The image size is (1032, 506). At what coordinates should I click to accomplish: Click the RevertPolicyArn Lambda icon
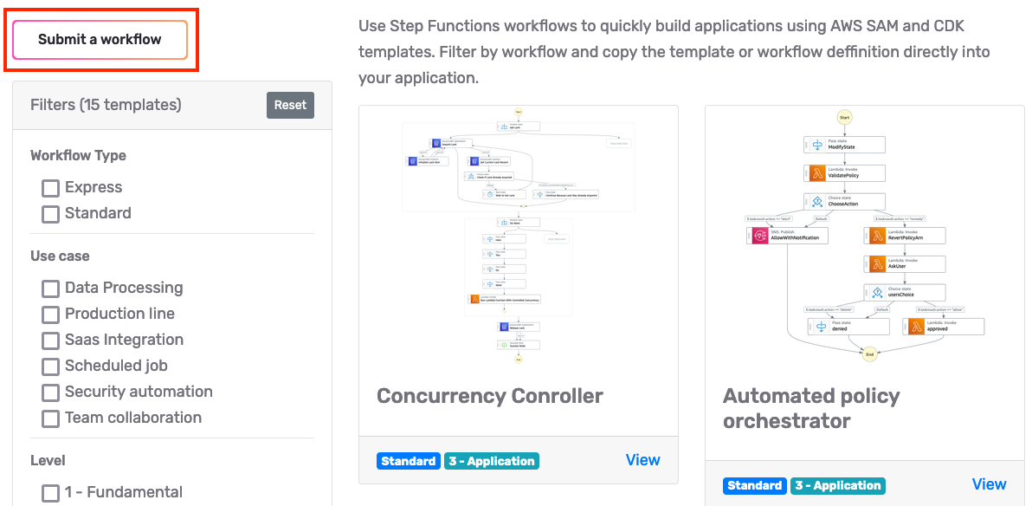coord(877,236)
